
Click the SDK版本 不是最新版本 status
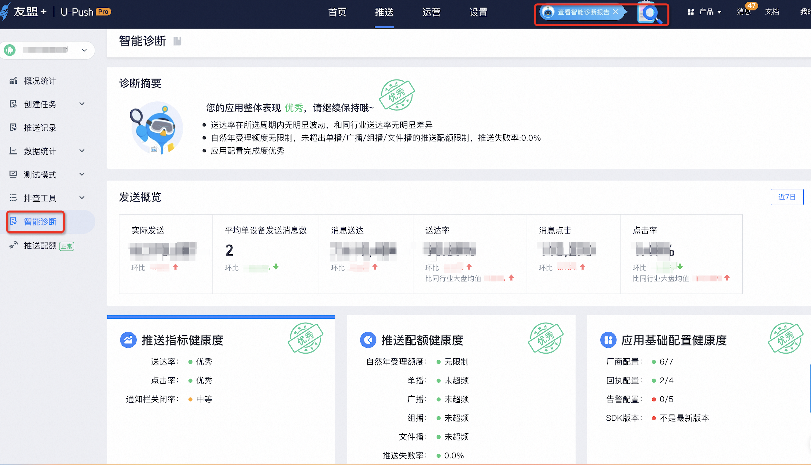684,418
